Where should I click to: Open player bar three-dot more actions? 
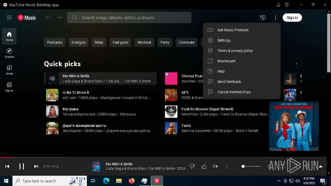coord(227,166)
